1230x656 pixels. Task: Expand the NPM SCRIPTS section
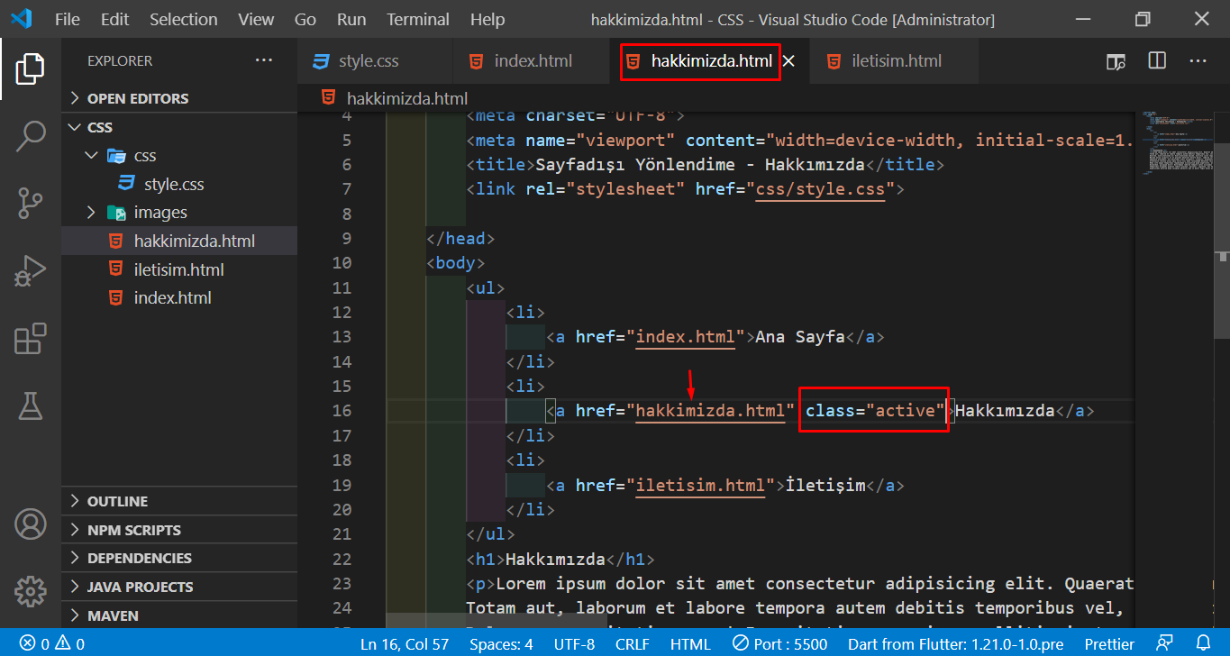pos(133,530)
